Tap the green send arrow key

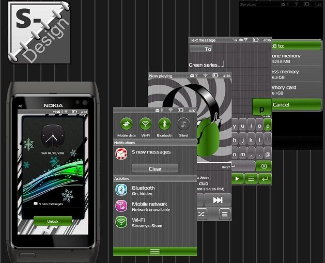coord(237,179)
